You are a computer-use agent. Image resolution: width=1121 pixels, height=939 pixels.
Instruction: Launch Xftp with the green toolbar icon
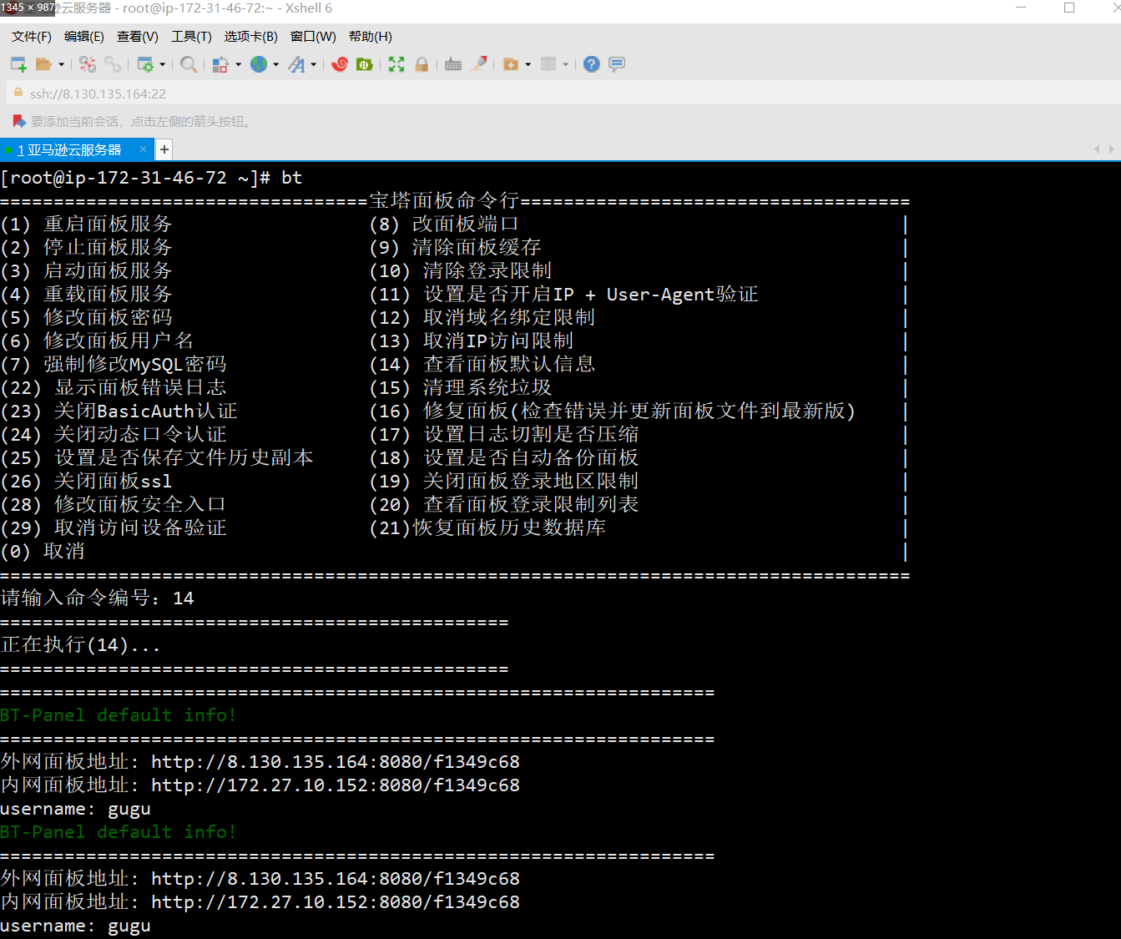365,64
